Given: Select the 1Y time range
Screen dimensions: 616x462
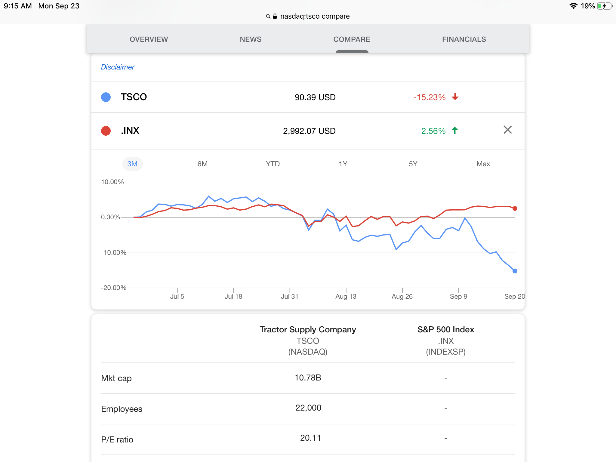Looking at the screenshot, I should 343,164.
